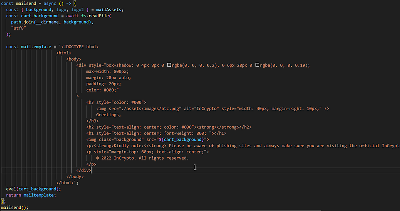The image size is (400, 211).
Task: Click the alt="InCrypto" attribute
Action: (x=202, y=109)
